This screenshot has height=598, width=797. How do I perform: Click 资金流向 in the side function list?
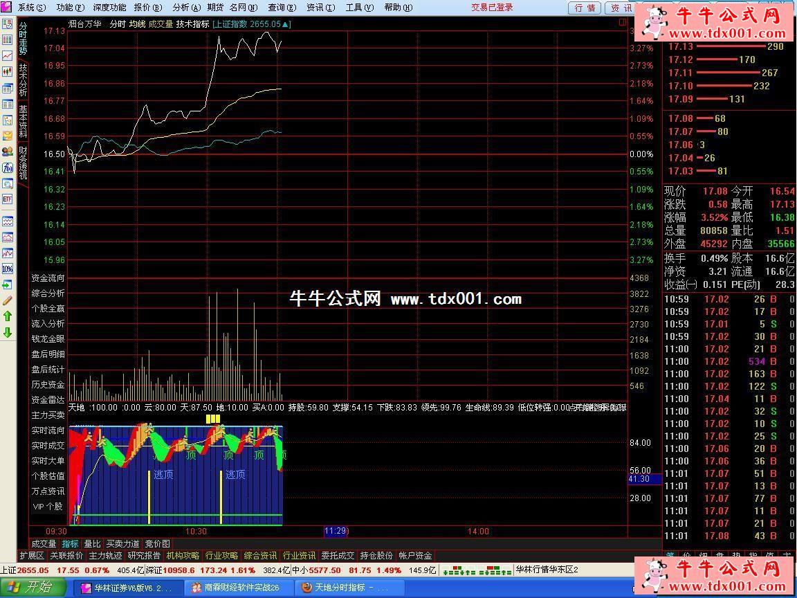click(48, 278)
